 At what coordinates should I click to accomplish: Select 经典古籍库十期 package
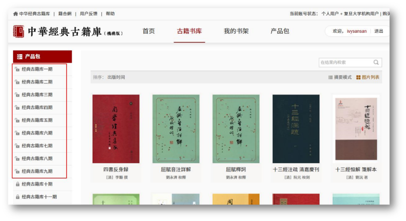pos(37,184)
